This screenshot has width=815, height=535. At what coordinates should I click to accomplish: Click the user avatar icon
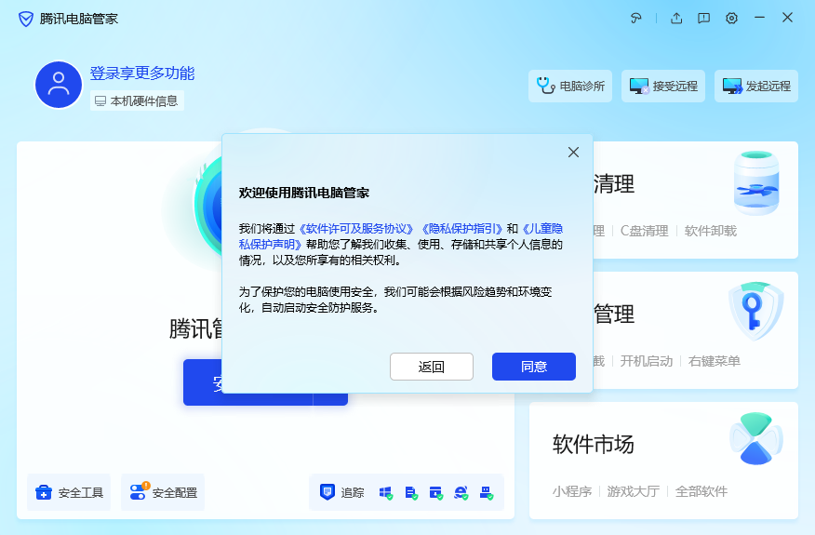59,85
